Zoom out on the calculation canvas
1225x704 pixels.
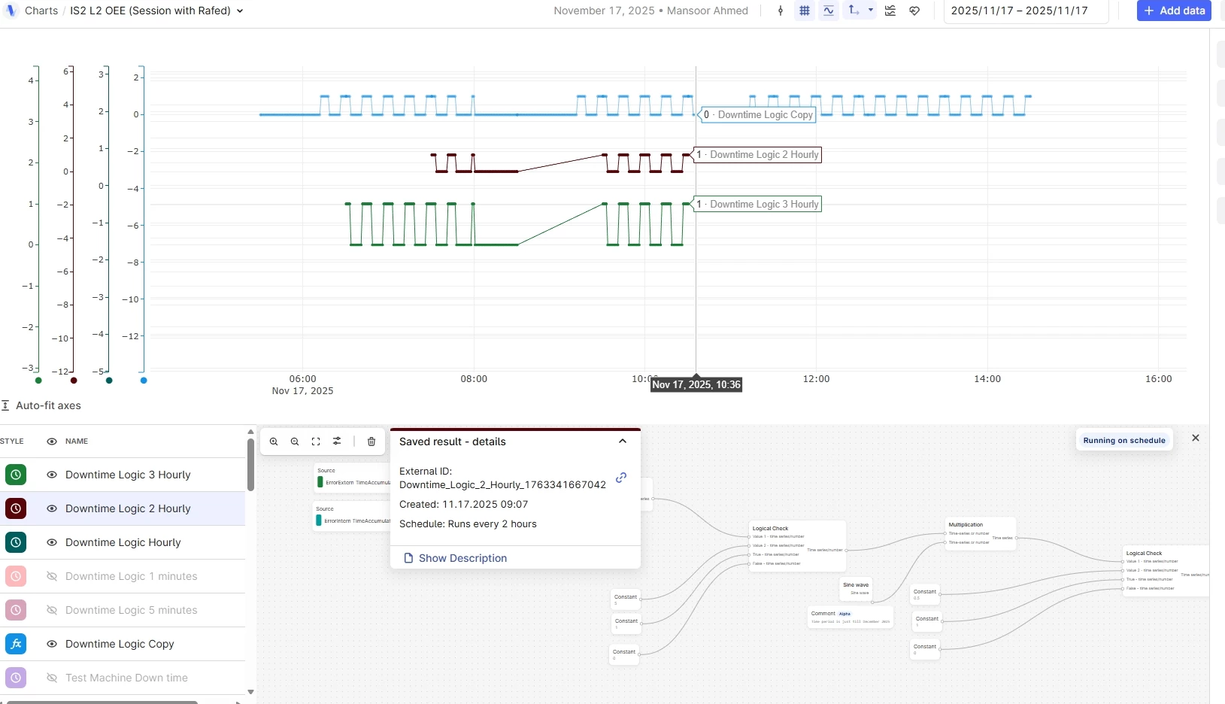pyautogui.click(x=295, y=442)
